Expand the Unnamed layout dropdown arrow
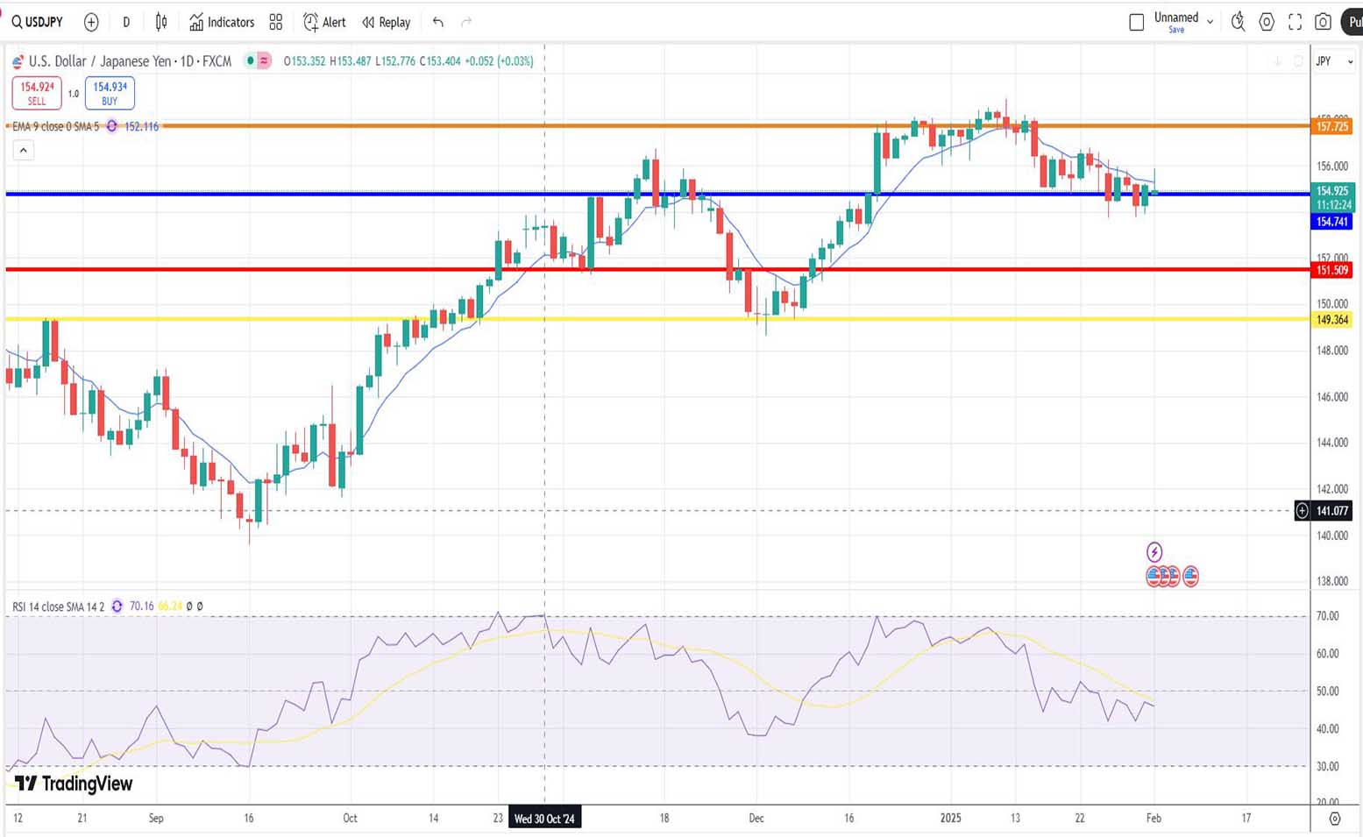1363x837 pixels. coord(1210,22)
